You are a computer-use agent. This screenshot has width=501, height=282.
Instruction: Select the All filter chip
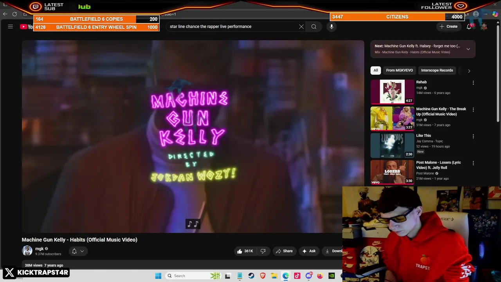[376, 70]
